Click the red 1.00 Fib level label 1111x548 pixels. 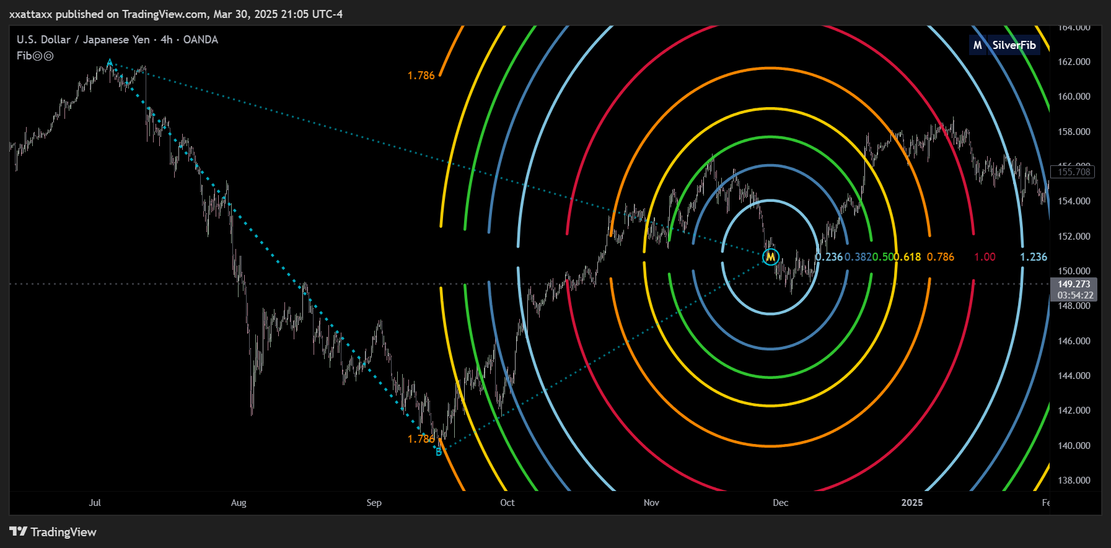coord(985,257)
